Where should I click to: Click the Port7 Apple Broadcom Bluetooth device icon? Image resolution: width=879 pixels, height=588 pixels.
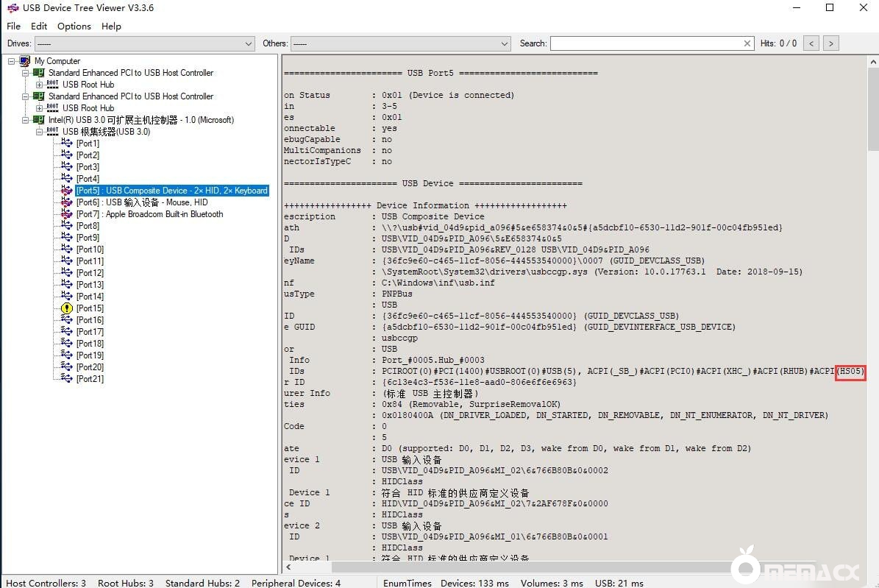tap(67, 214)
